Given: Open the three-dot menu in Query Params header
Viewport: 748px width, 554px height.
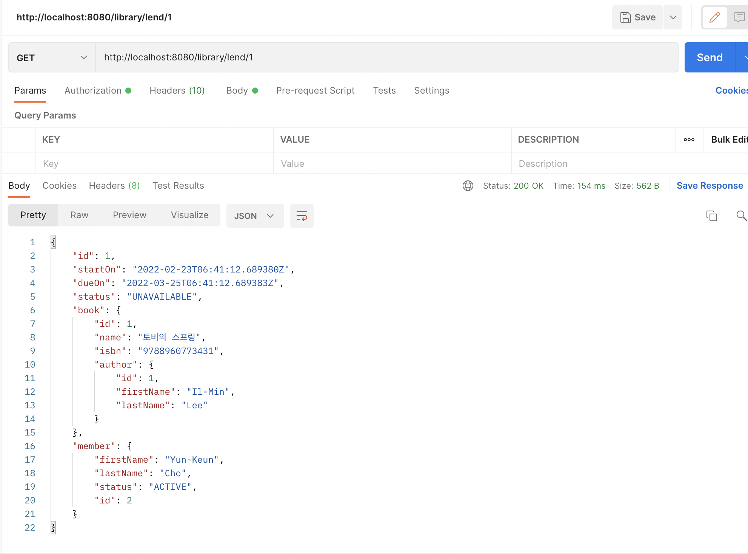Looking at the screenshot, I should click(x=689, y=139).
